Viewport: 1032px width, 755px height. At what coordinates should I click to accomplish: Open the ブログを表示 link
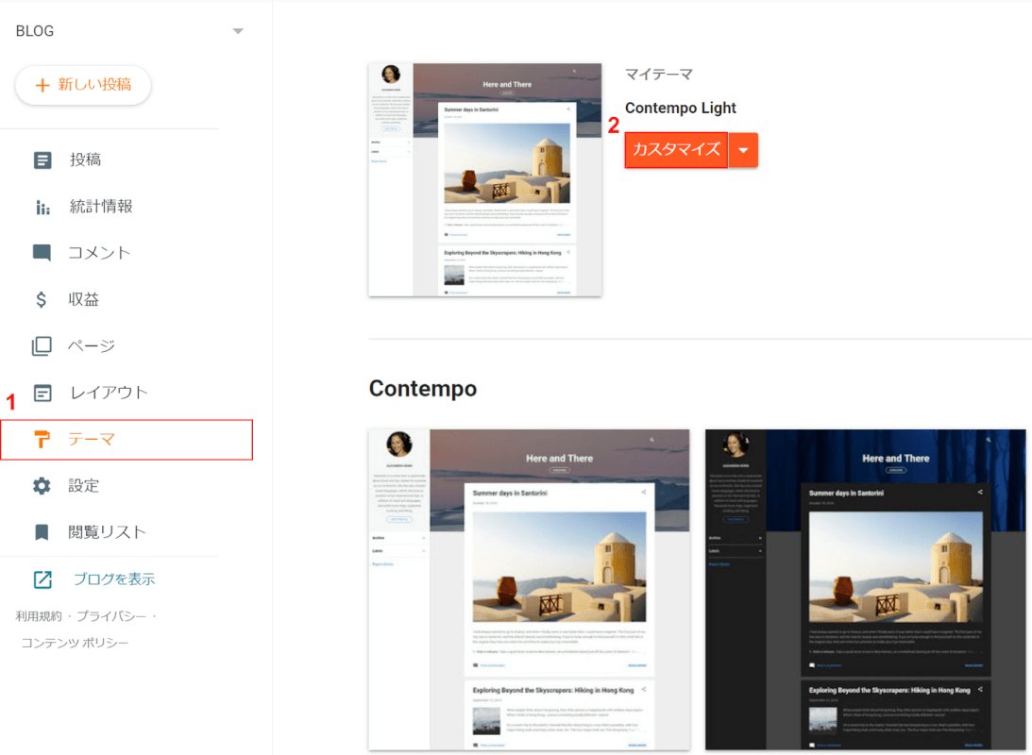114,579
